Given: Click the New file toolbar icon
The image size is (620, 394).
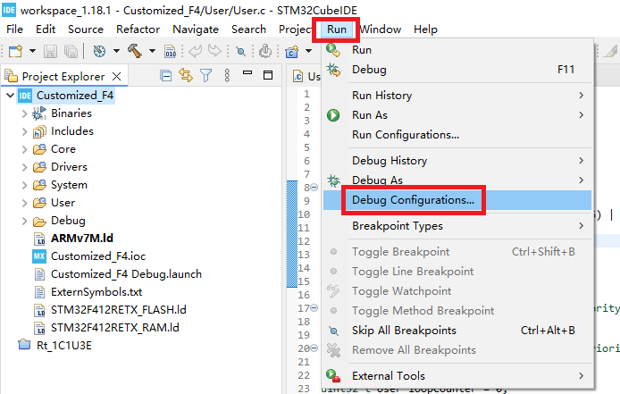Looking at the screenshot, I should (x=13, y=52).
